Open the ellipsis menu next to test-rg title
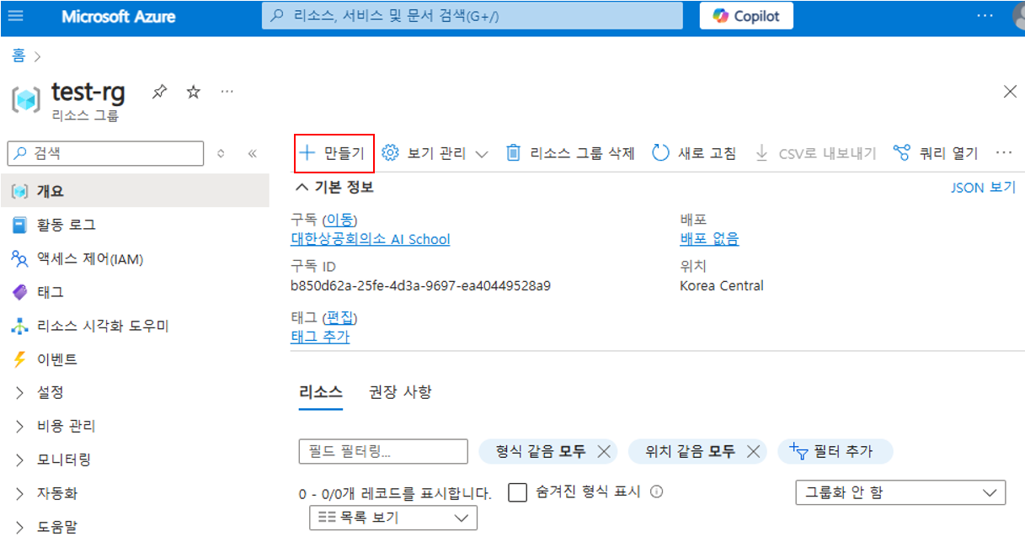Screen dimensions: 1025x542 coord(227,91)
